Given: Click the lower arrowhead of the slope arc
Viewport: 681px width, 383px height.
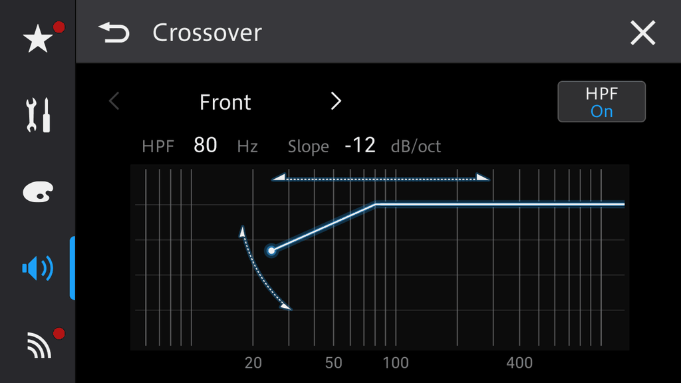Looking at the screenshot, I should pos(286,307).
